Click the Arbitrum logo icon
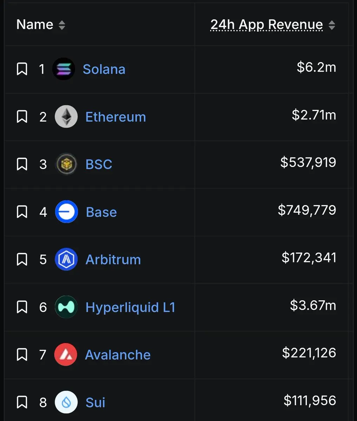 tap(66, 259)
